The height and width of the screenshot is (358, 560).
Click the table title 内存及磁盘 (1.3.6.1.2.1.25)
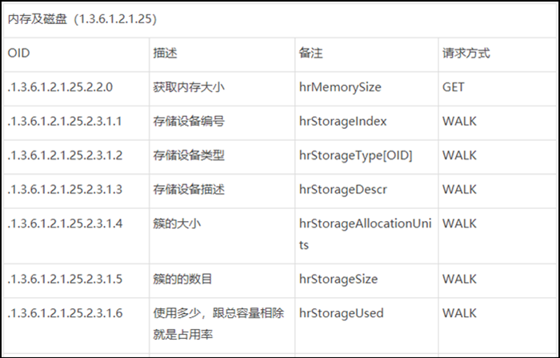82,19
